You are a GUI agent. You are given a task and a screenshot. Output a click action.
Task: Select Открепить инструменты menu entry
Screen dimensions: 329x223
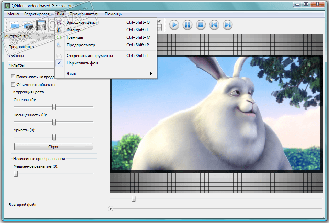(105, 56)
